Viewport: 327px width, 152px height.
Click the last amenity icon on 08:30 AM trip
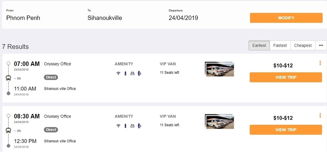[x=139, y=126]
